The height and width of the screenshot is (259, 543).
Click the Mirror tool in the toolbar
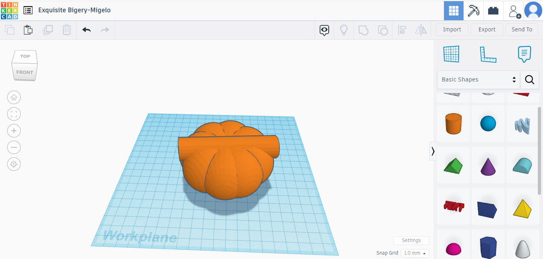coord(421,29)
